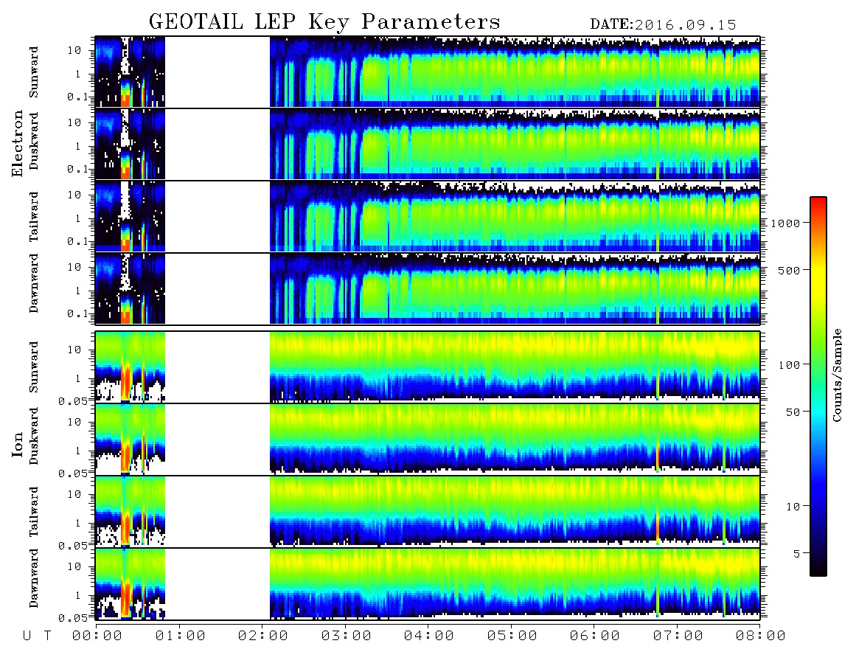The height and width of the screenshot is (649, 842).
Task: Select Sunward label of Electron group
Action: click(x=34, y=72)
